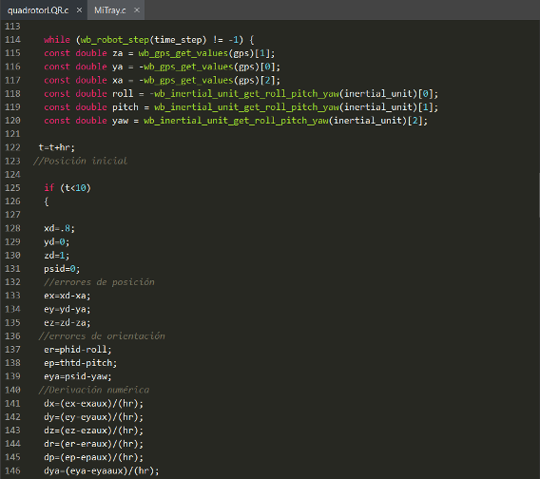540x479 pixels.
Task: Click the dz=(ez-ezaux)/(hr); line
Action: coord(94,431)
